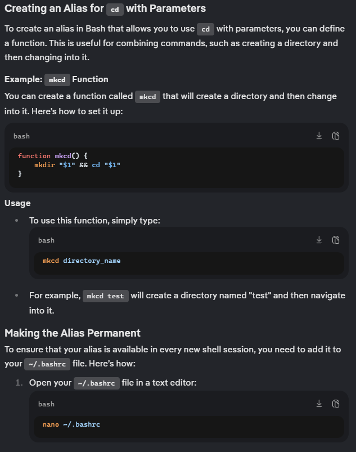Click the bash label above nano command
Image resolution: width=356 pixels, height=452 pixels.
point(46,404)
